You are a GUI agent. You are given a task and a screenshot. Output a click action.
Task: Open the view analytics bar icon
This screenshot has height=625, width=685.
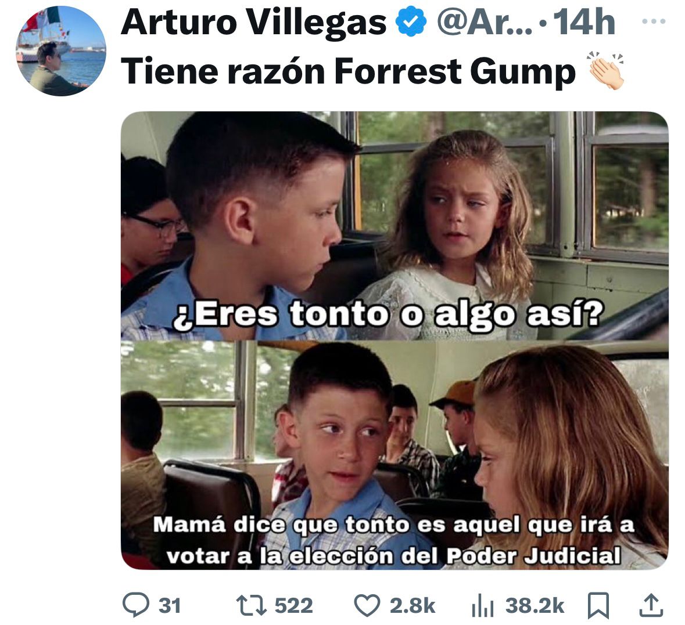point(483,606)
